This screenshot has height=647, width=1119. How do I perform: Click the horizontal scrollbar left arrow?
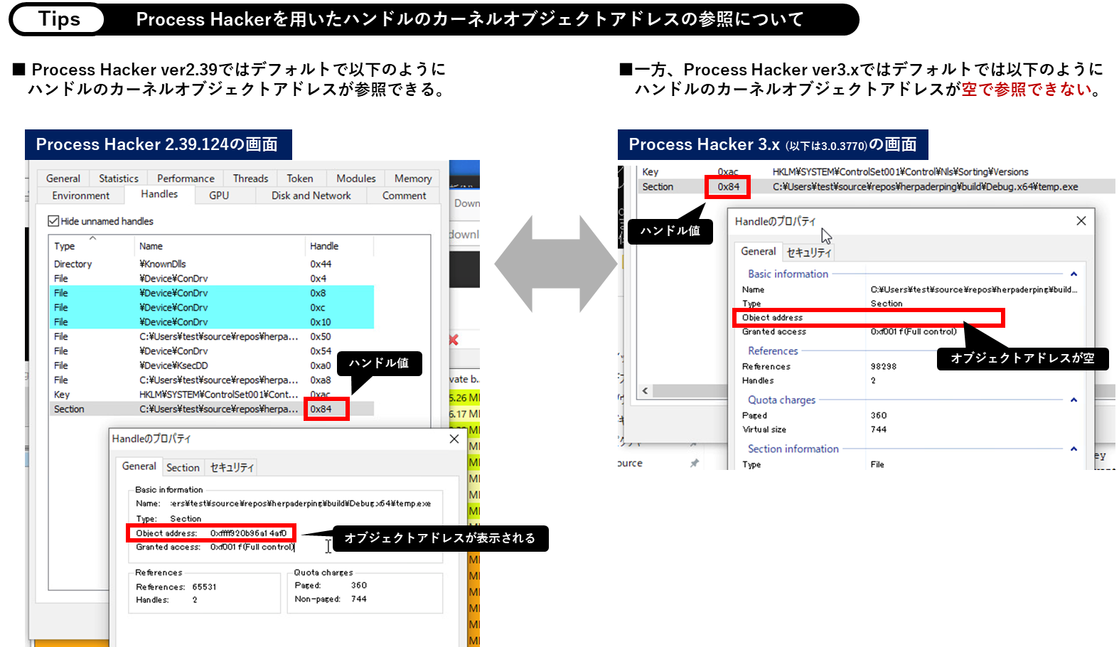645,390
